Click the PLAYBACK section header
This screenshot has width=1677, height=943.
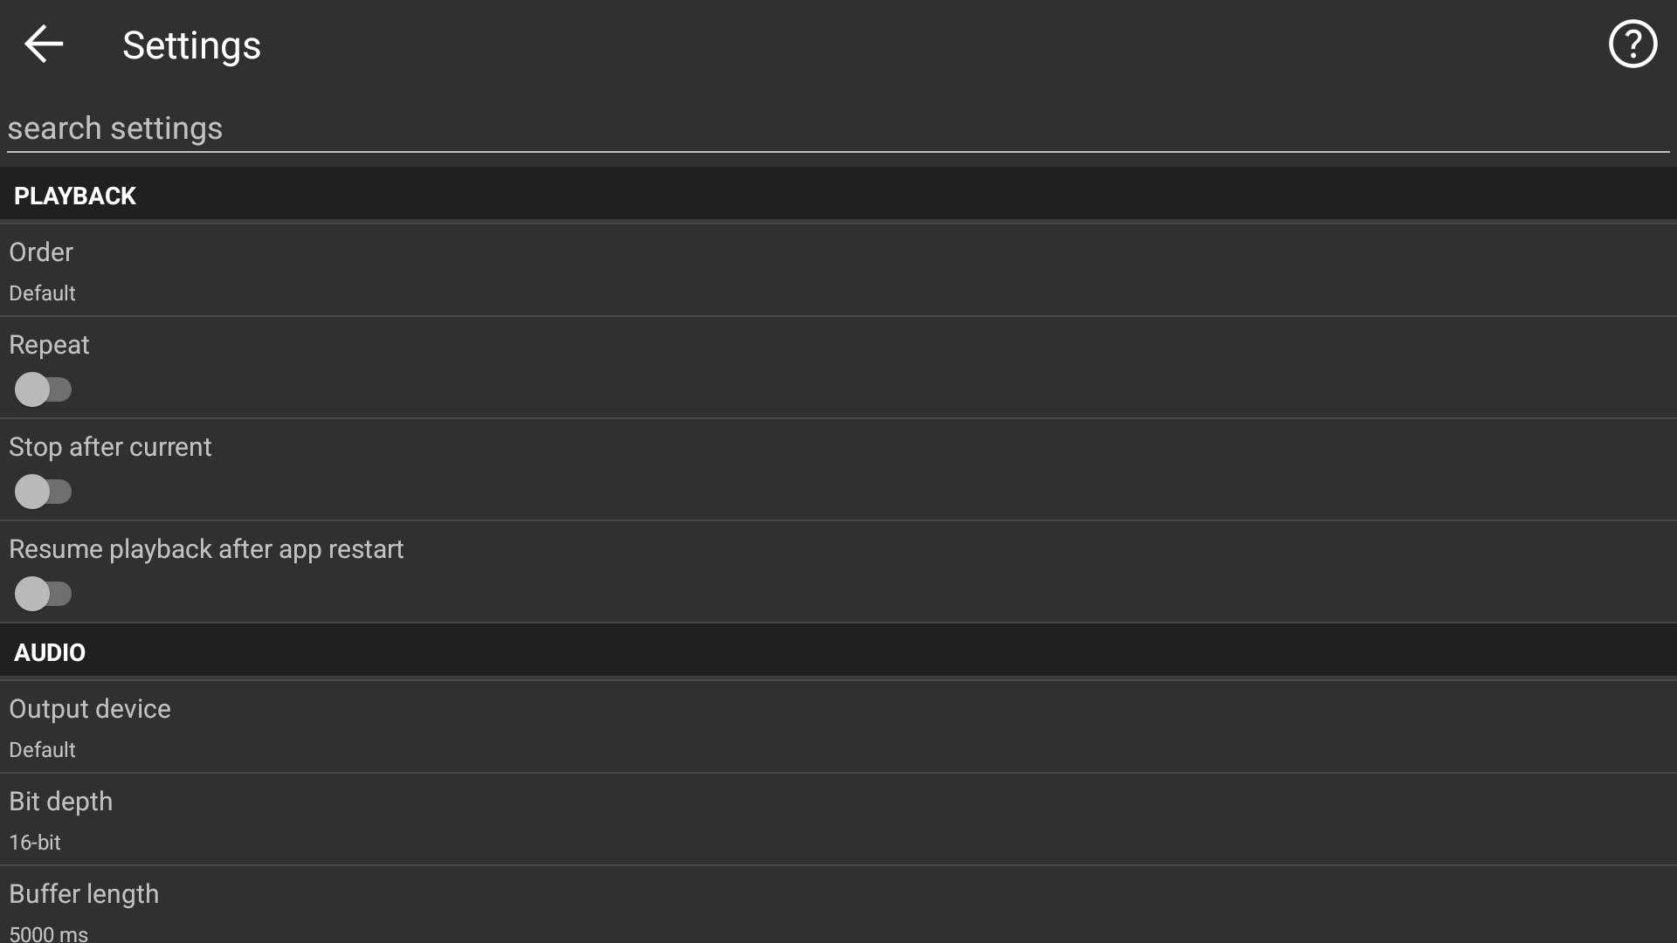click(75, 196)
